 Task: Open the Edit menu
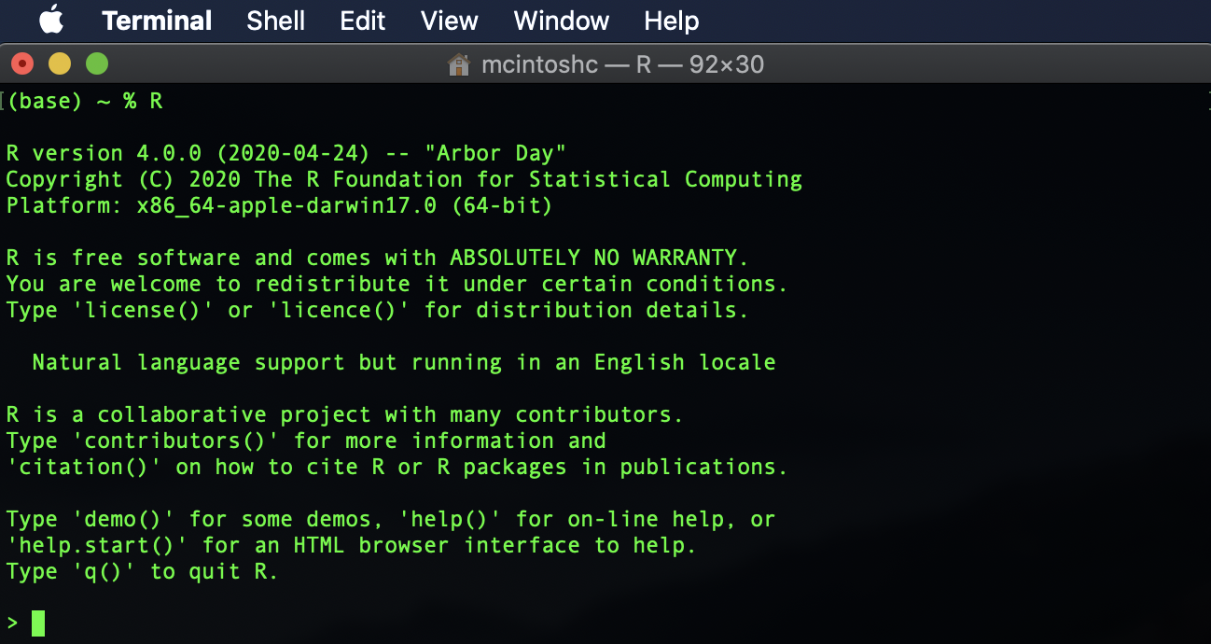click(363, 21)
